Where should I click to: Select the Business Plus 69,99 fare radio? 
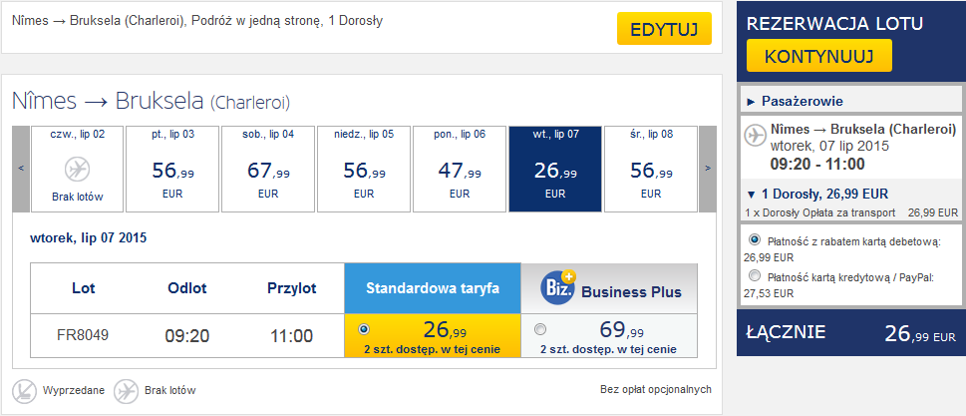point(540,329)
